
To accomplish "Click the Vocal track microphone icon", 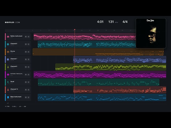I will click(x=8, y=82).
